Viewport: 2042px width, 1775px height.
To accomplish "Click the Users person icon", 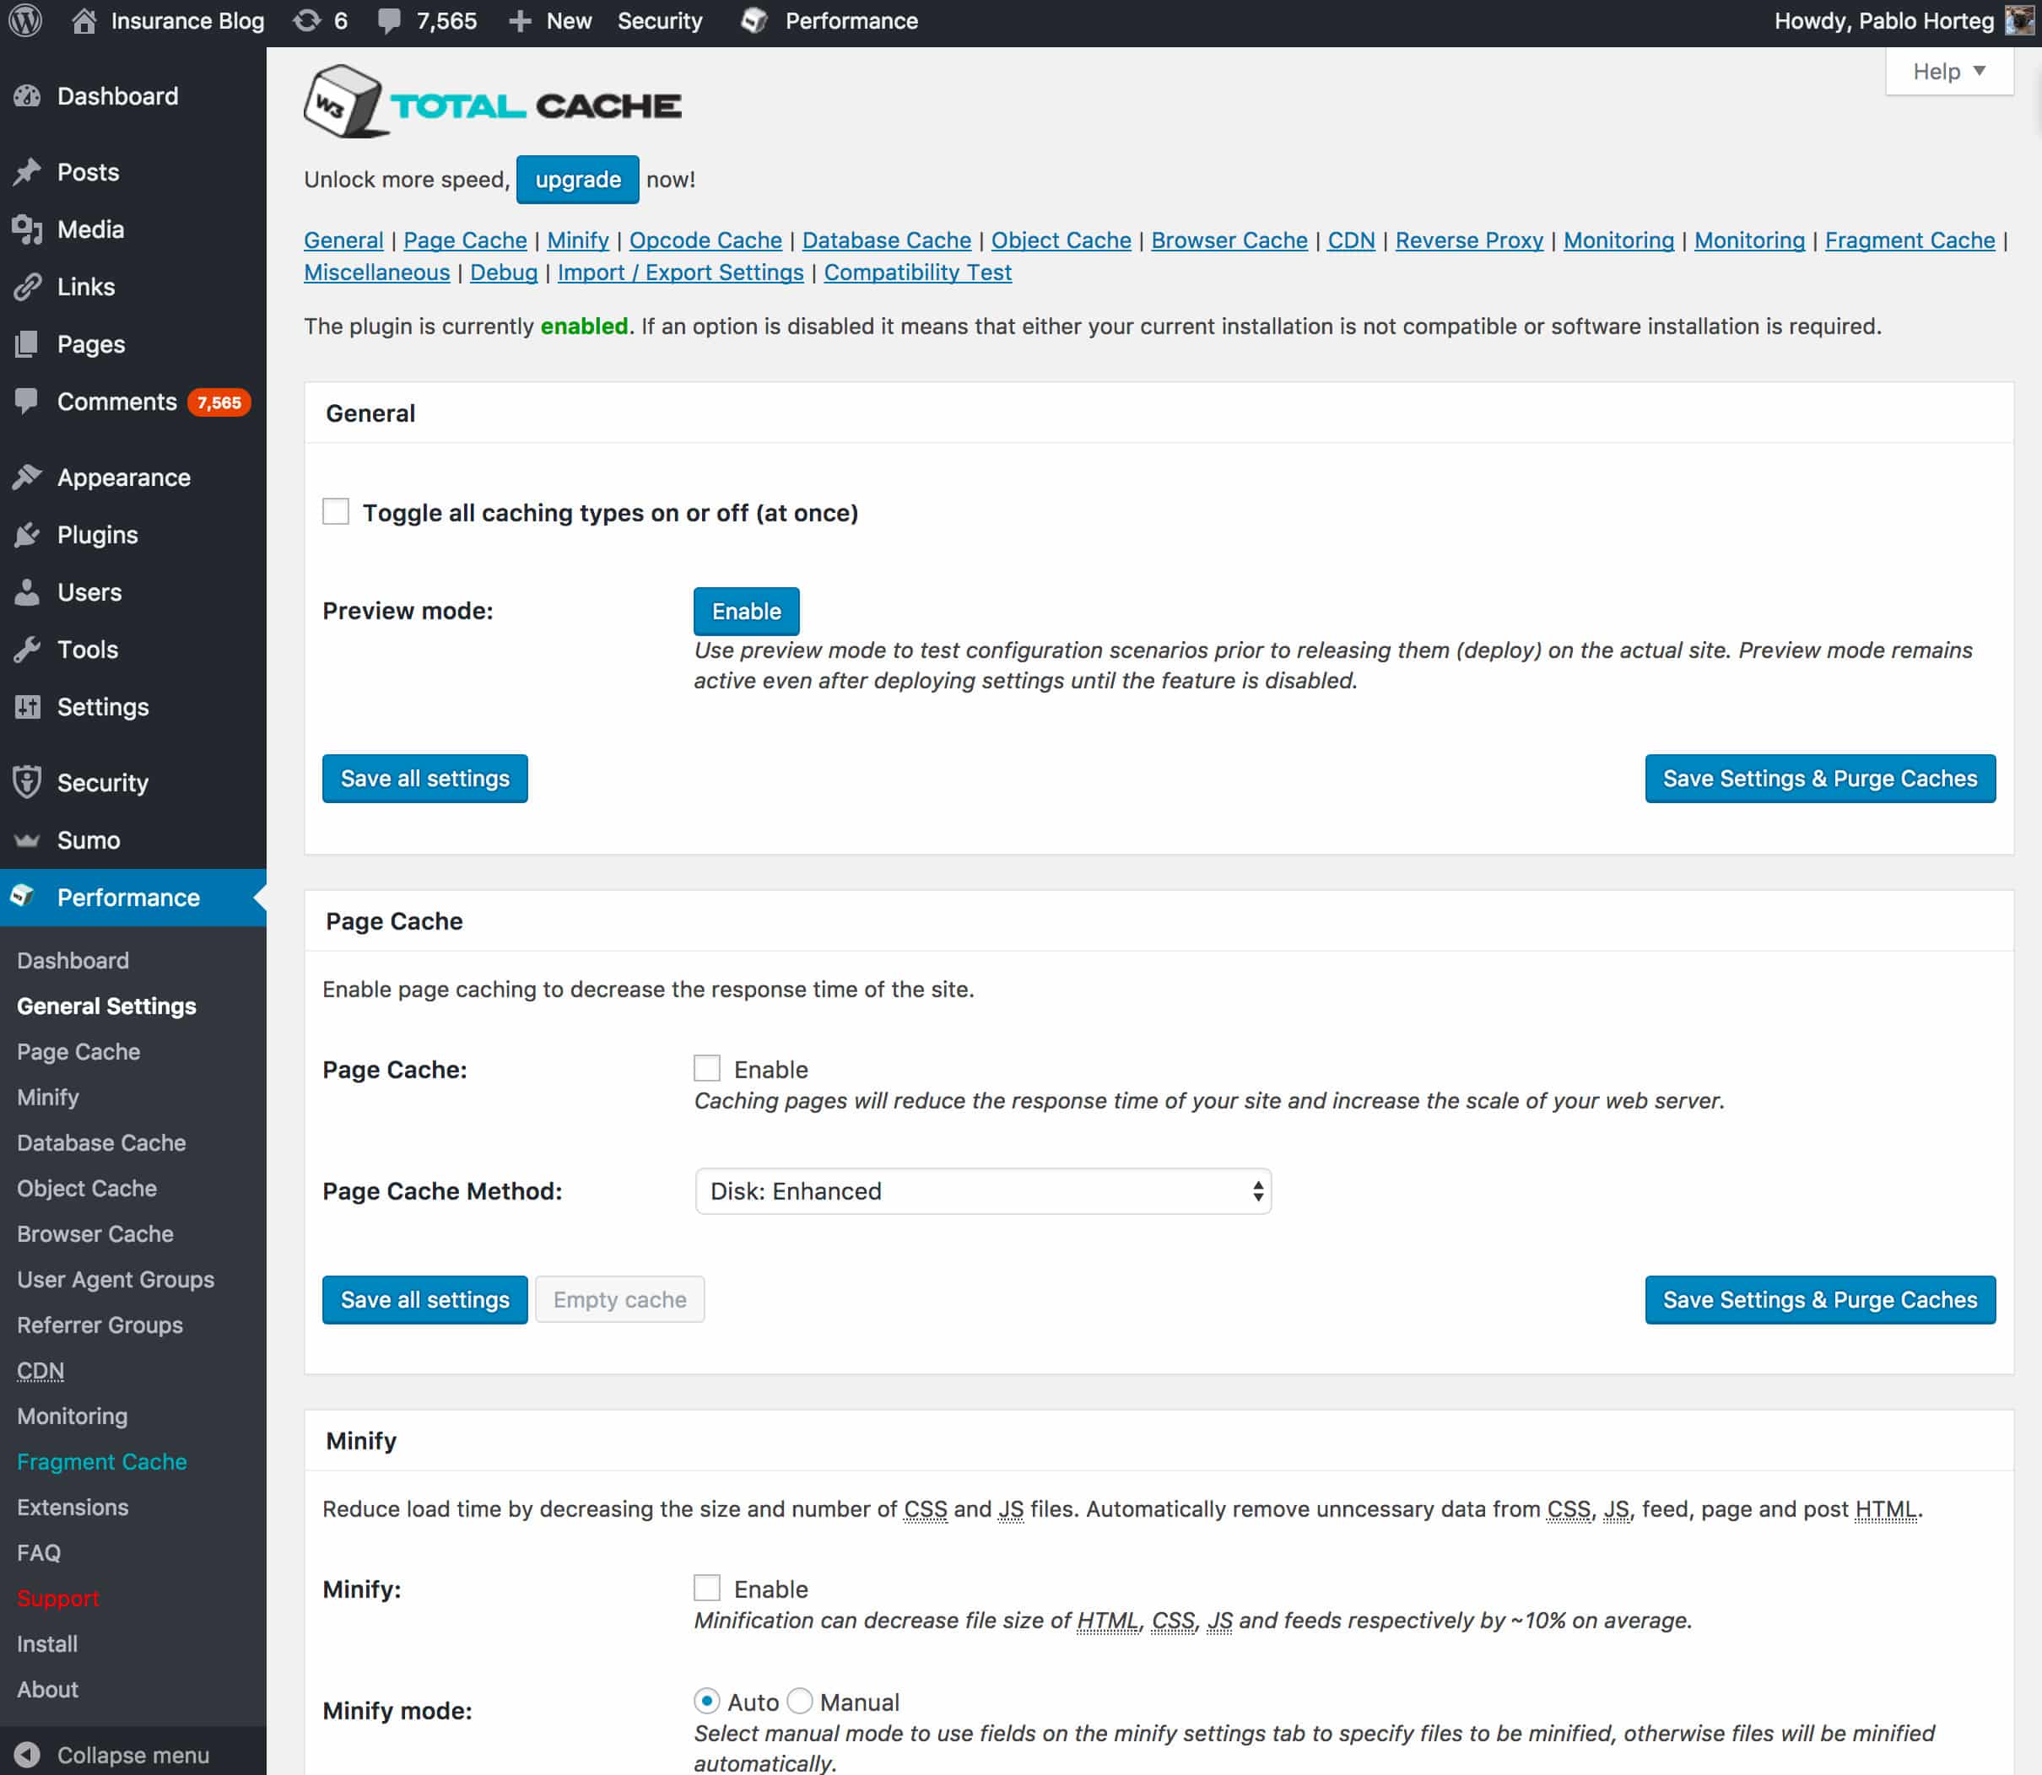I will pyautogui.click(x=28, y=592).
